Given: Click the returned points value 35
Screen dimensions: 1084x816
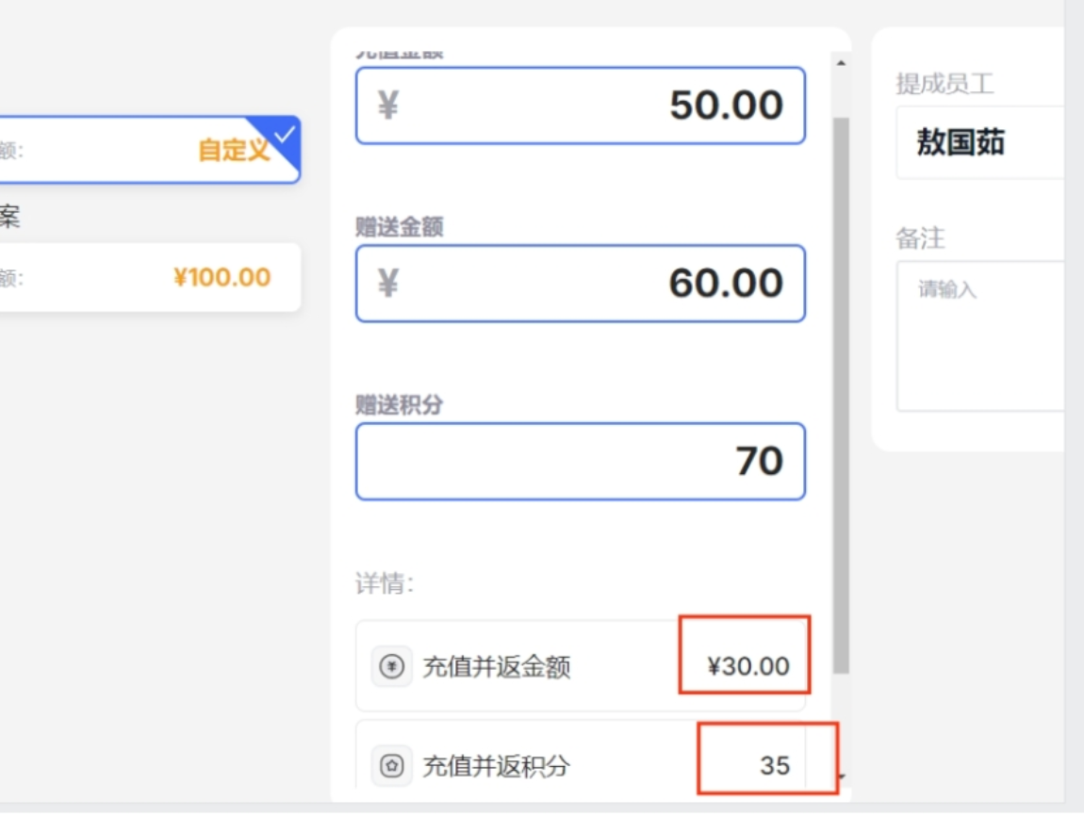Looking at the screenshot, I should pos(774,765).
